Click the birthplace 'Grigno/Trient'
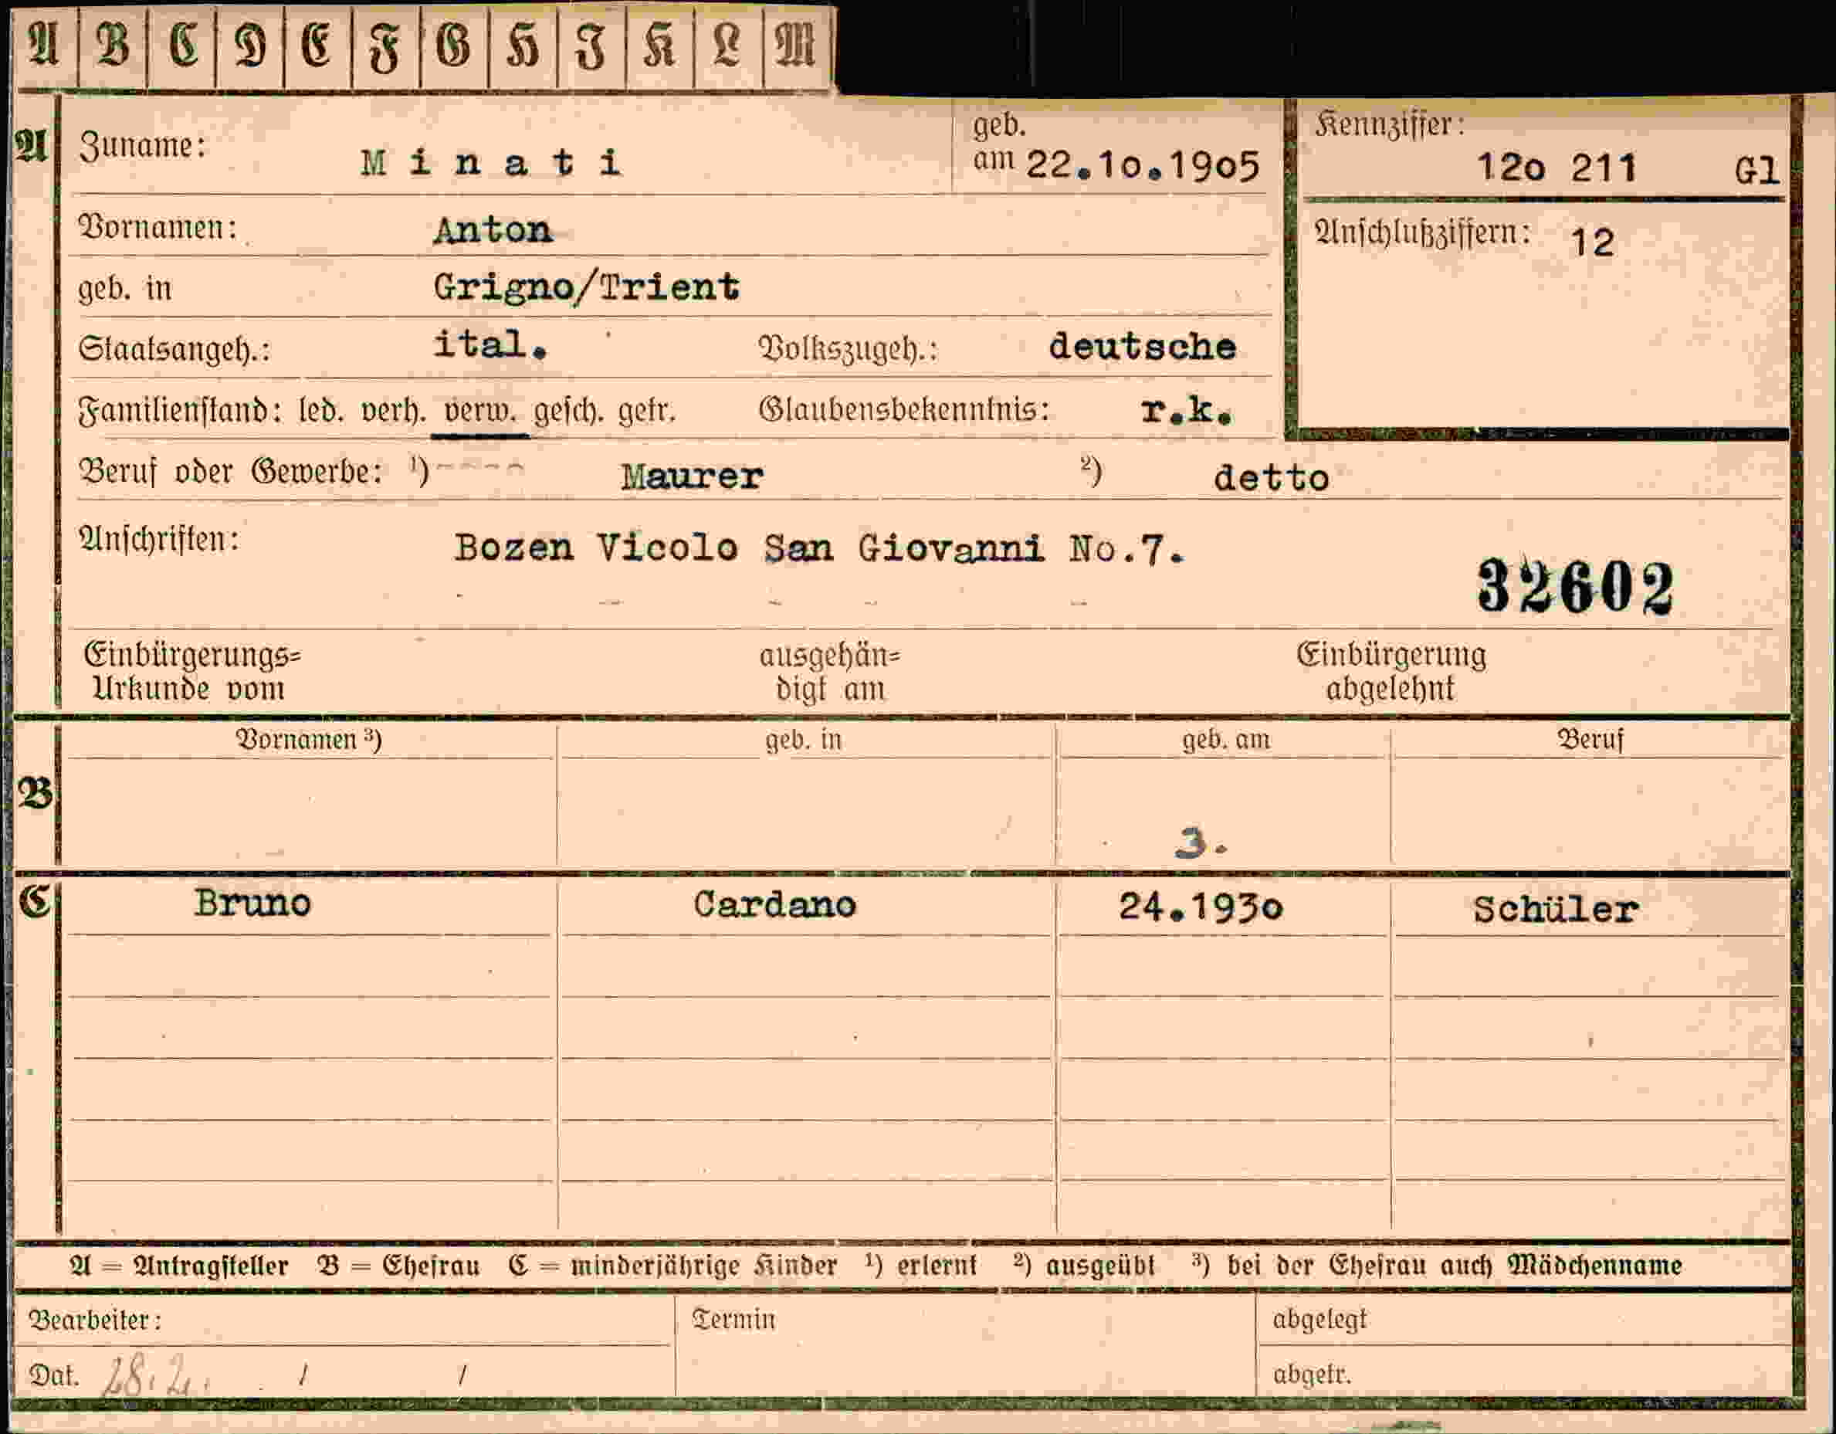Viewport: 1836px width, 1434px height. (586, 288)
